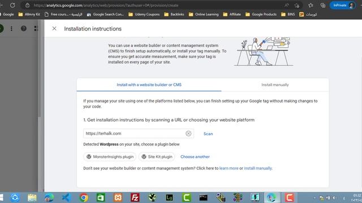The height and width of the screenshot is (203, 362).
Task: Open the Command Prompt icon in the taskbar
Action: 204,197
